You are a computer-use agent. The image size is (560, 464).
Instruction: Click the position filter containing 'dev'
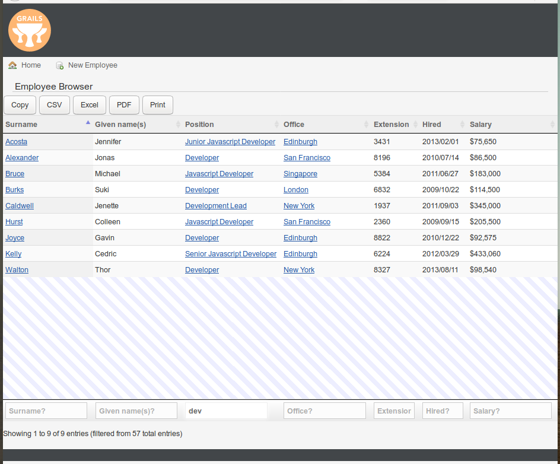pyautogui.click(x=226, y=410)
